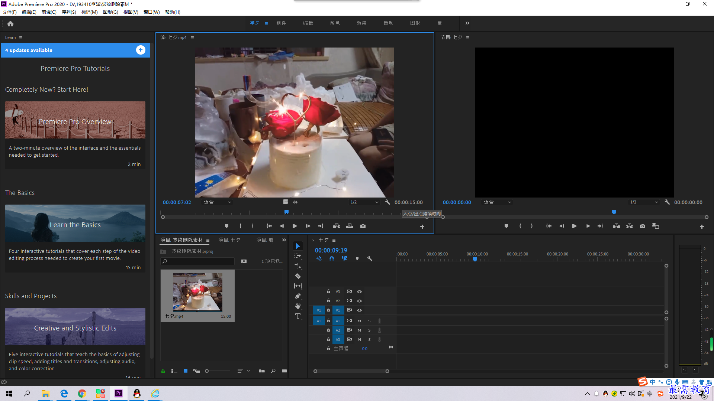714x401 pixels.
Task: Select the Slip tool
Action: pyautogui.click(x=298, y=286)
